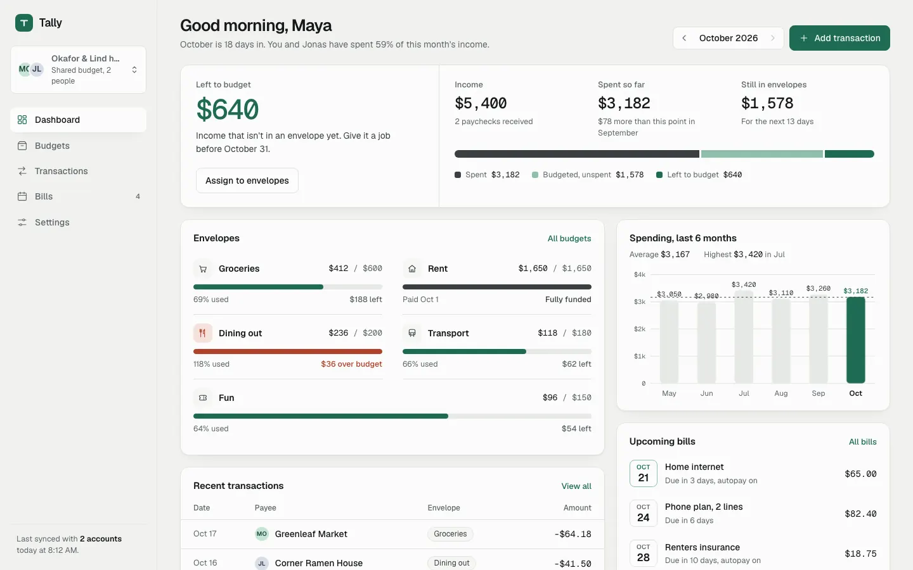Click the Transport envelope progress bar
The width and height of the screenshot is (913, 570).
[497, 351]
